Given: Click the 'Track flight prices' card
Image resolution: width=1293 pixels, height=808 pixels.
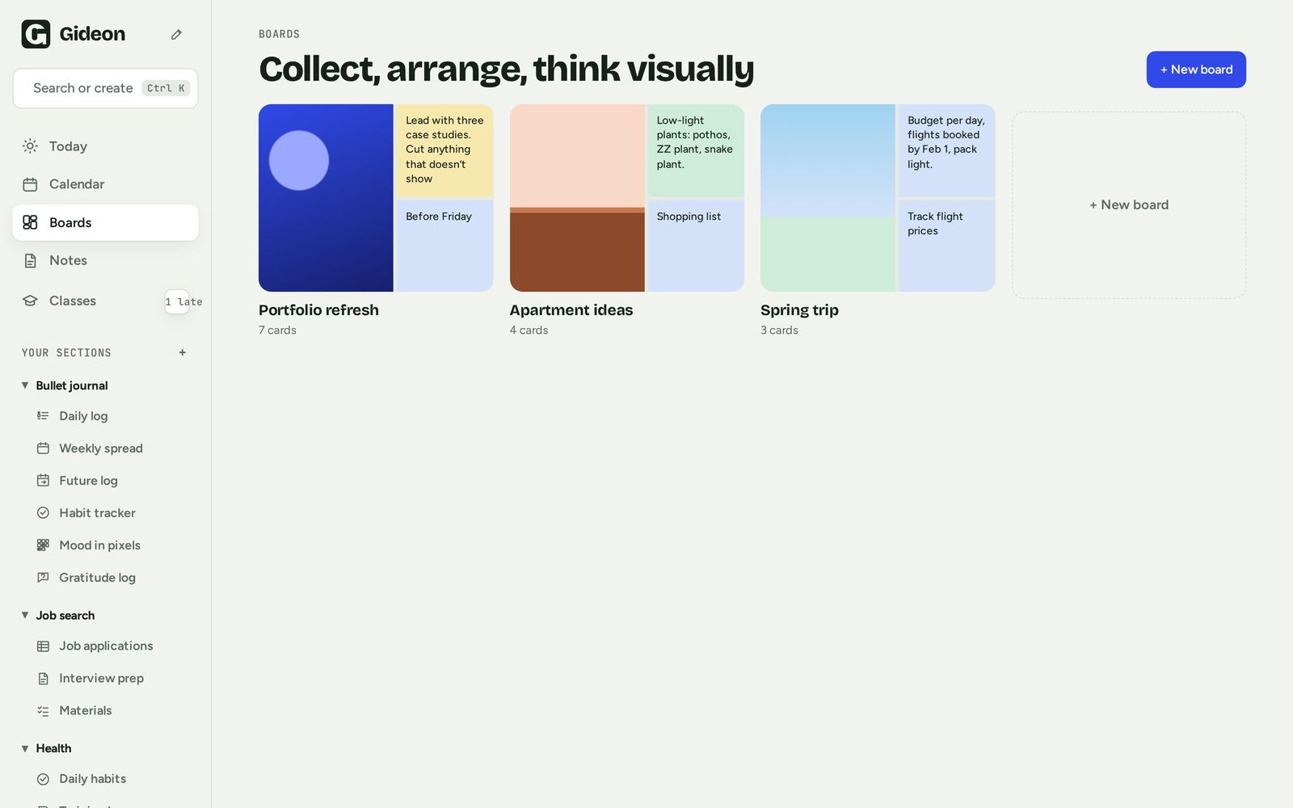Looking at the screenshot, I should [947, 246].
